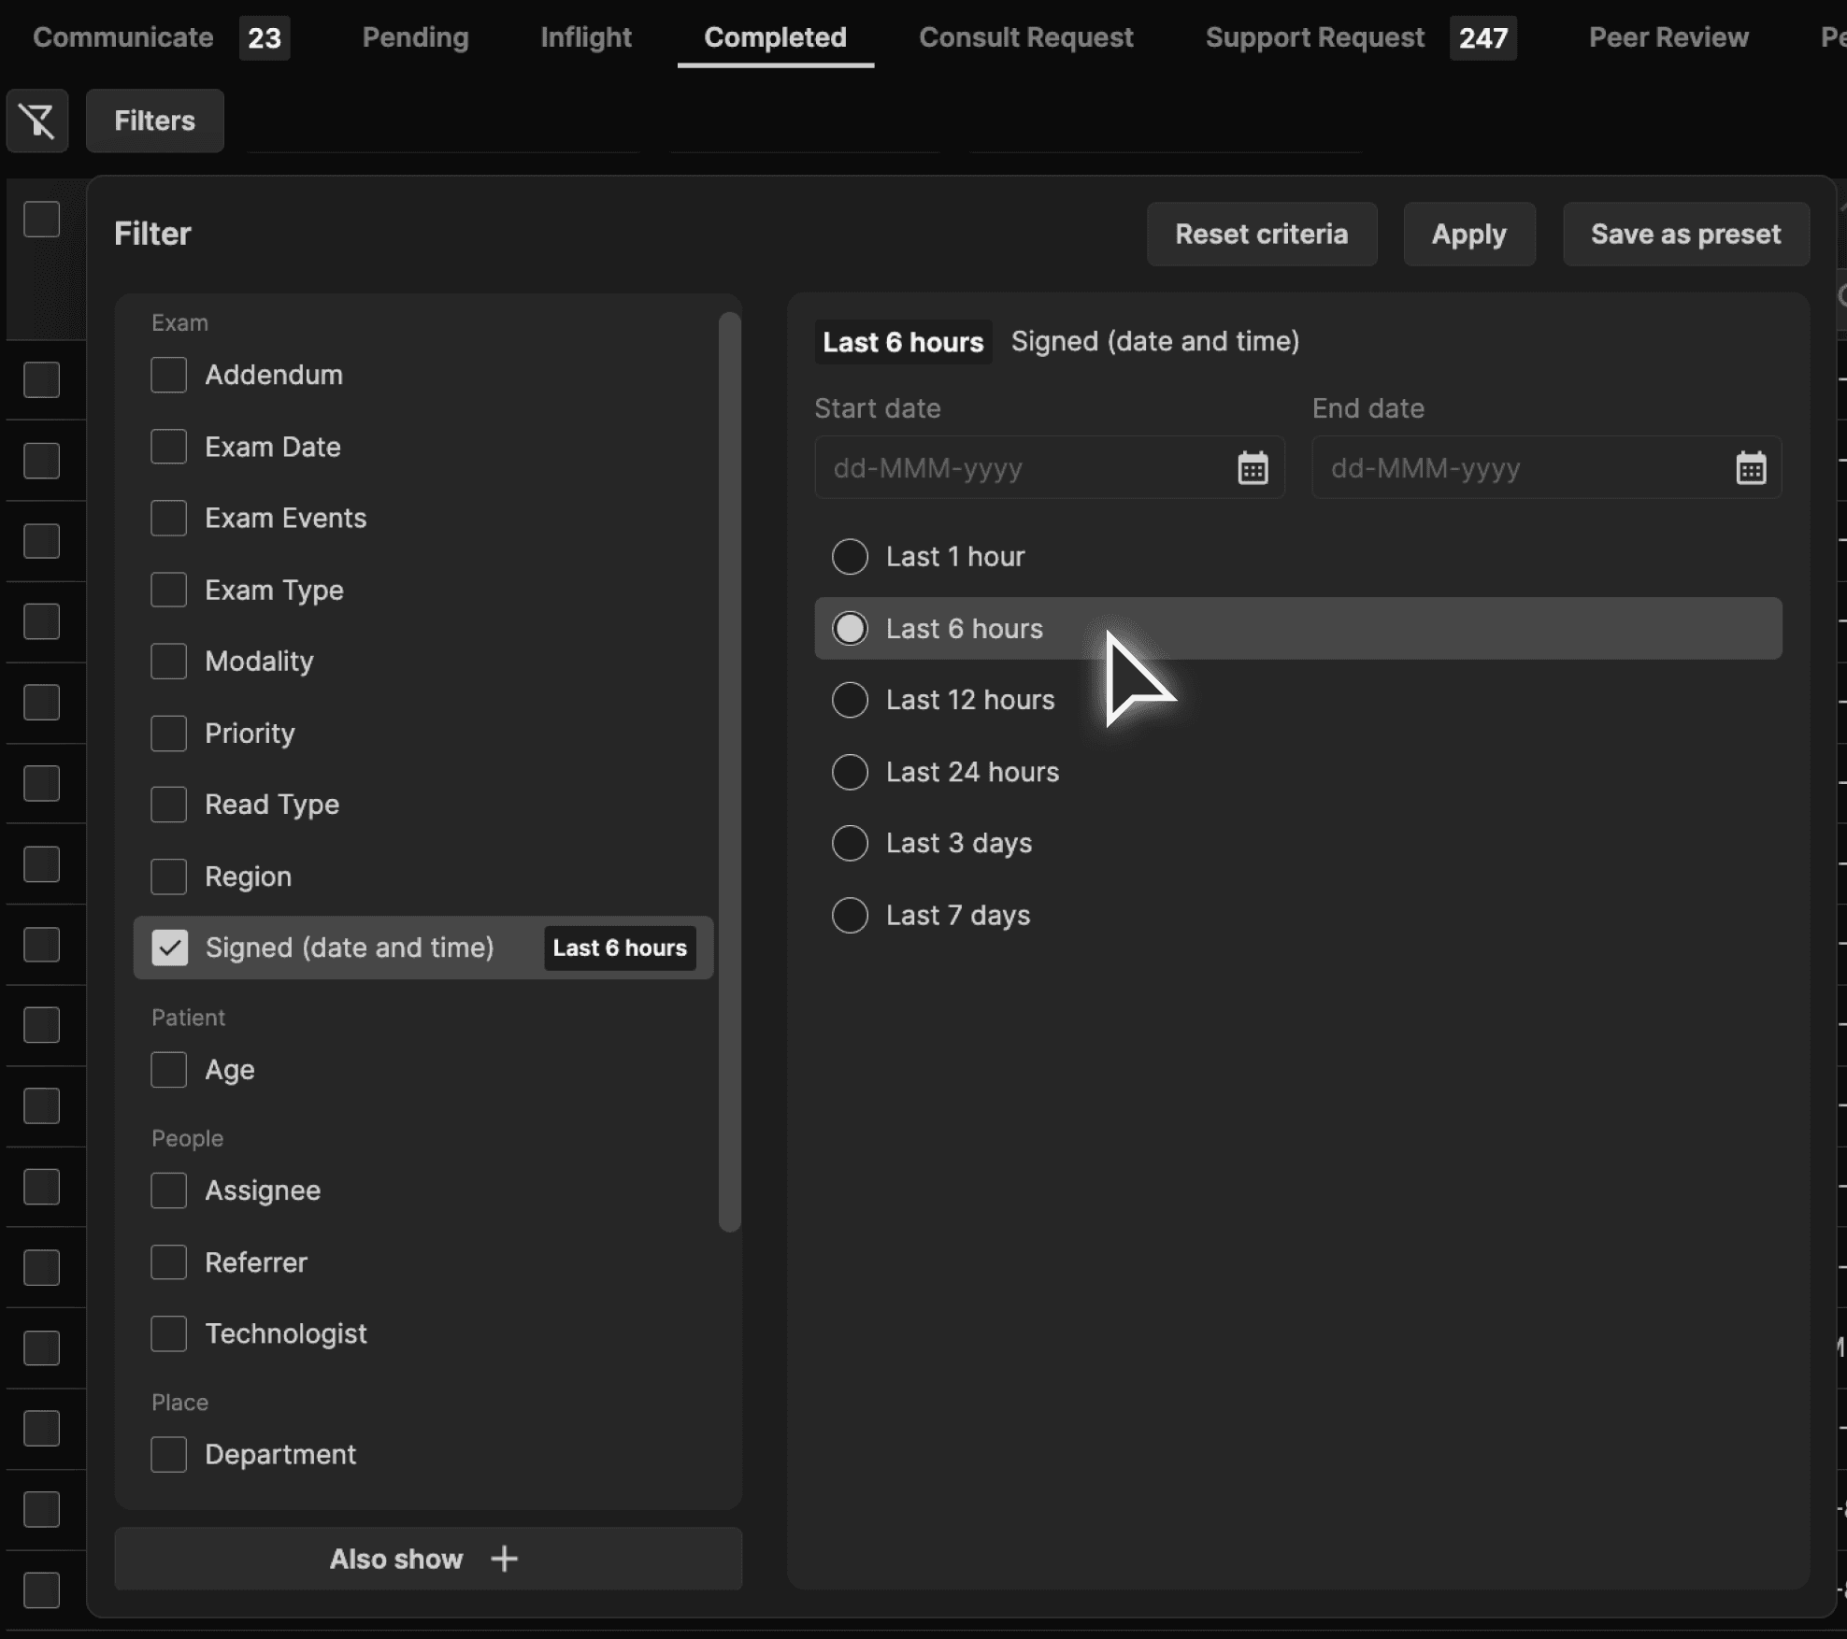
Task: Toggle the Filters dropdown button
Action: click(x=154, y=121)
